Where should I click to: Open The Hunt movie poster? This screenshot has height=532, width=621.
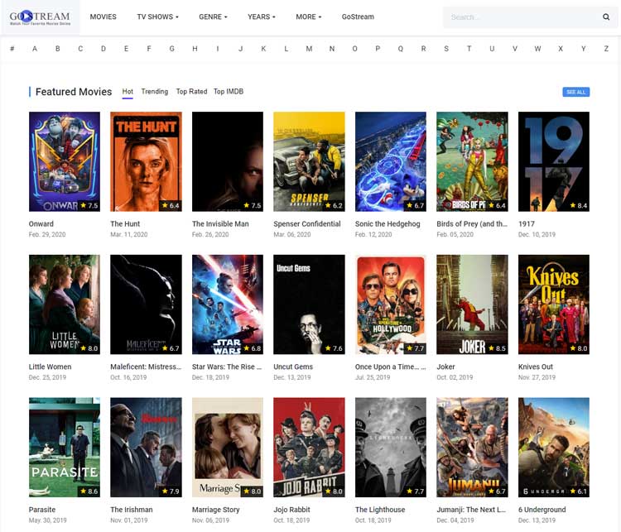tap(146, 161)
